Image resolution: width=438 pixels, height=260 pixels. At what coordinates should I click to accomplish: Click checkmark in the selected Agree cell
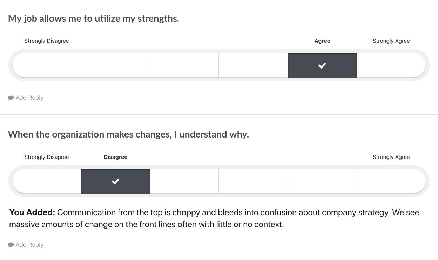click(x=322, y=65)
